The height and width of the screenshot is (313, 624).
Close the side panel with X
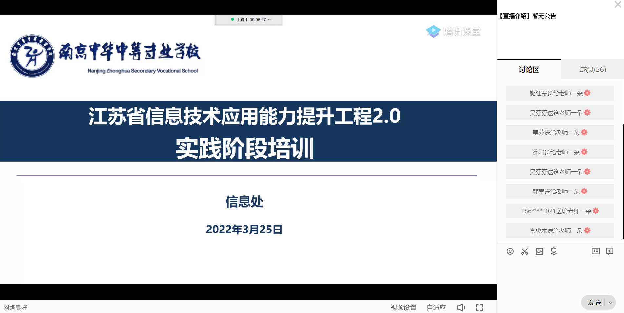coord(618,5)
